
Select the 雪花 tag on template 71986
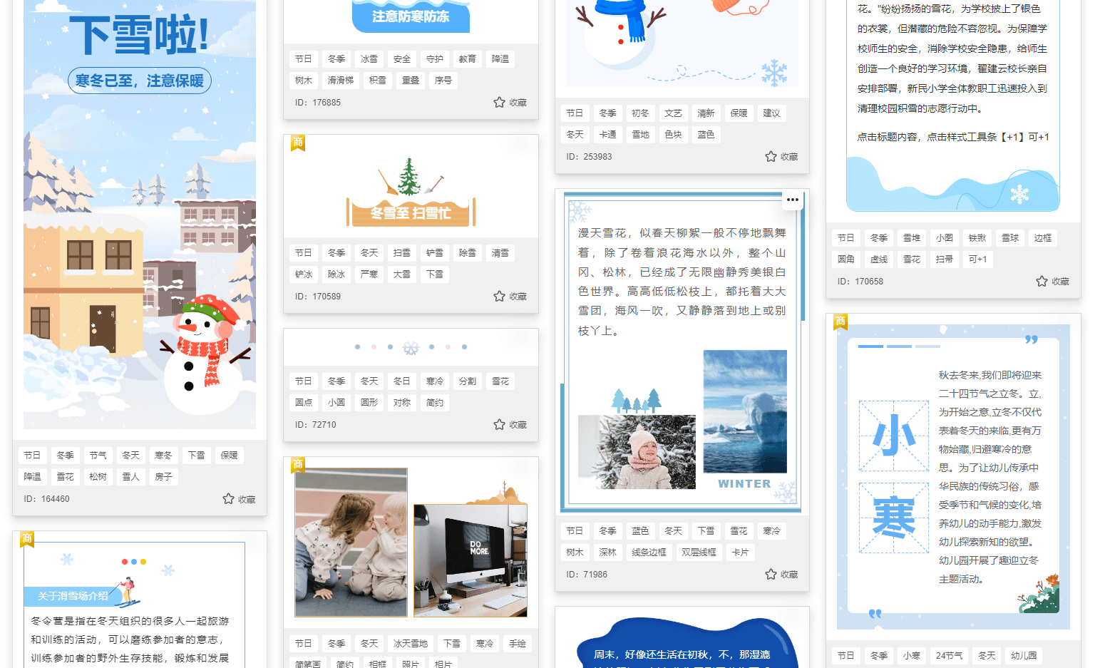click(739, 530)
